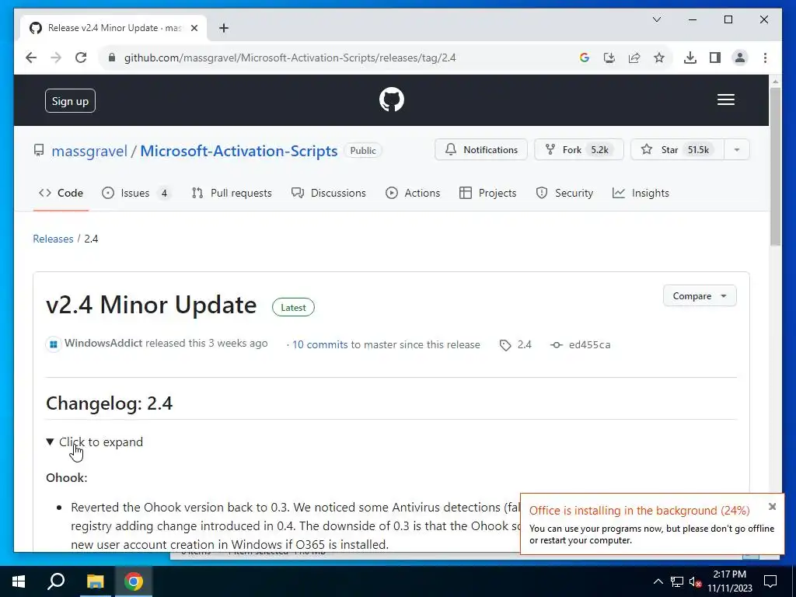Open the Pull requests tab
Image resolution: width=796 pixels, height=597 pixels.
(x=232, y=193)
